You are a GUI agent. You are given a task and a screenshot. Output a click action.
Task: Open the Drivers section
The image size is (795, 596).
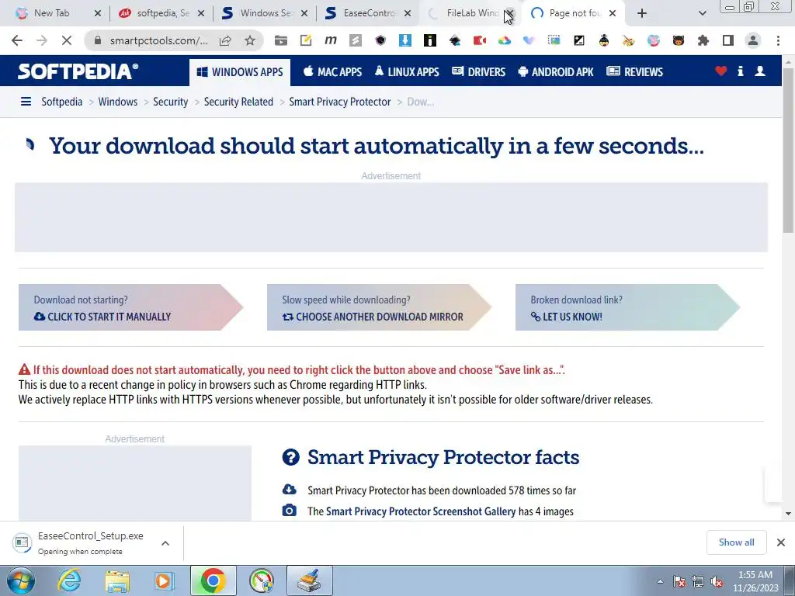(478, 72)
